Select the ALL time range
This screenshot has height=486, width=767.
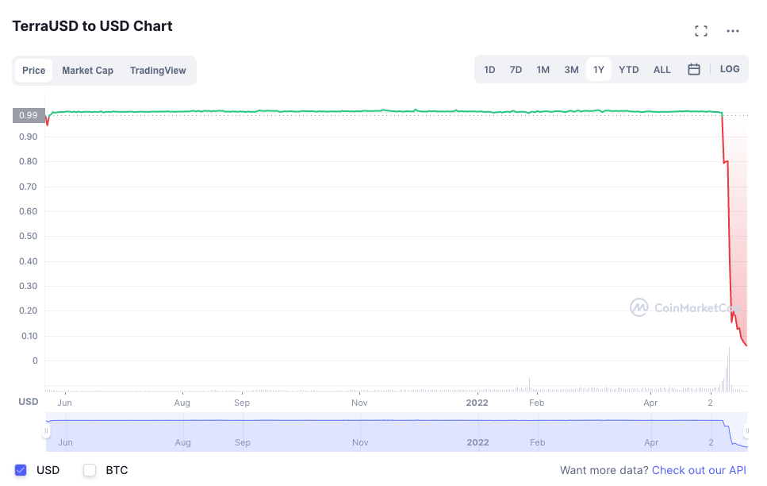662,70
